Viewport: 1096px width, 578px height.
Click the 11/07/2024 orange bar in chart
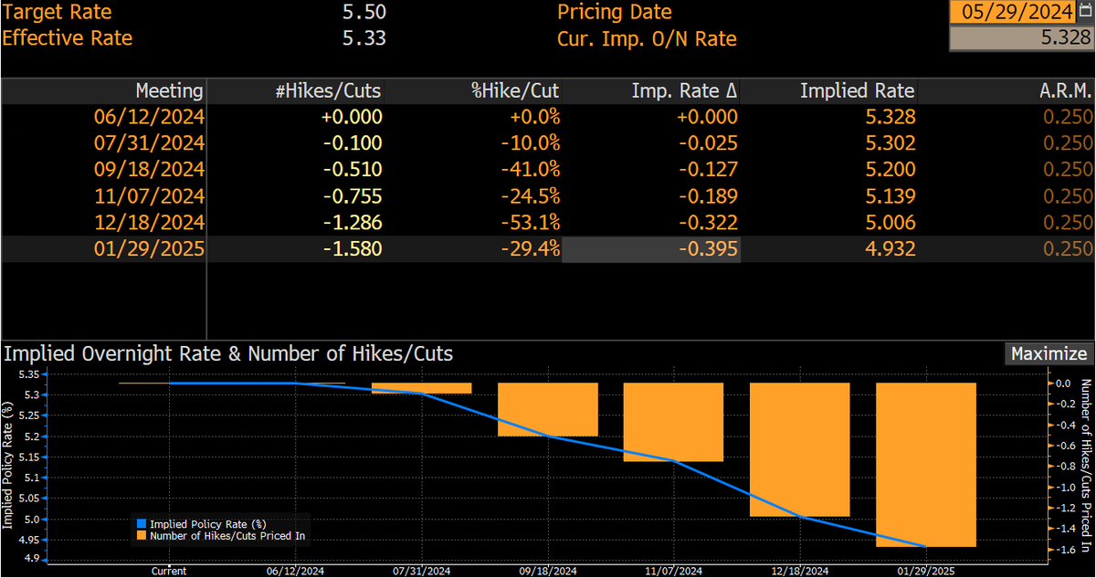673,422
